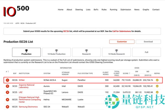The height and width of the screenshot is (110, 165).
Task: Click the Production tab trophy icon
Action: (x=26, y=51)
